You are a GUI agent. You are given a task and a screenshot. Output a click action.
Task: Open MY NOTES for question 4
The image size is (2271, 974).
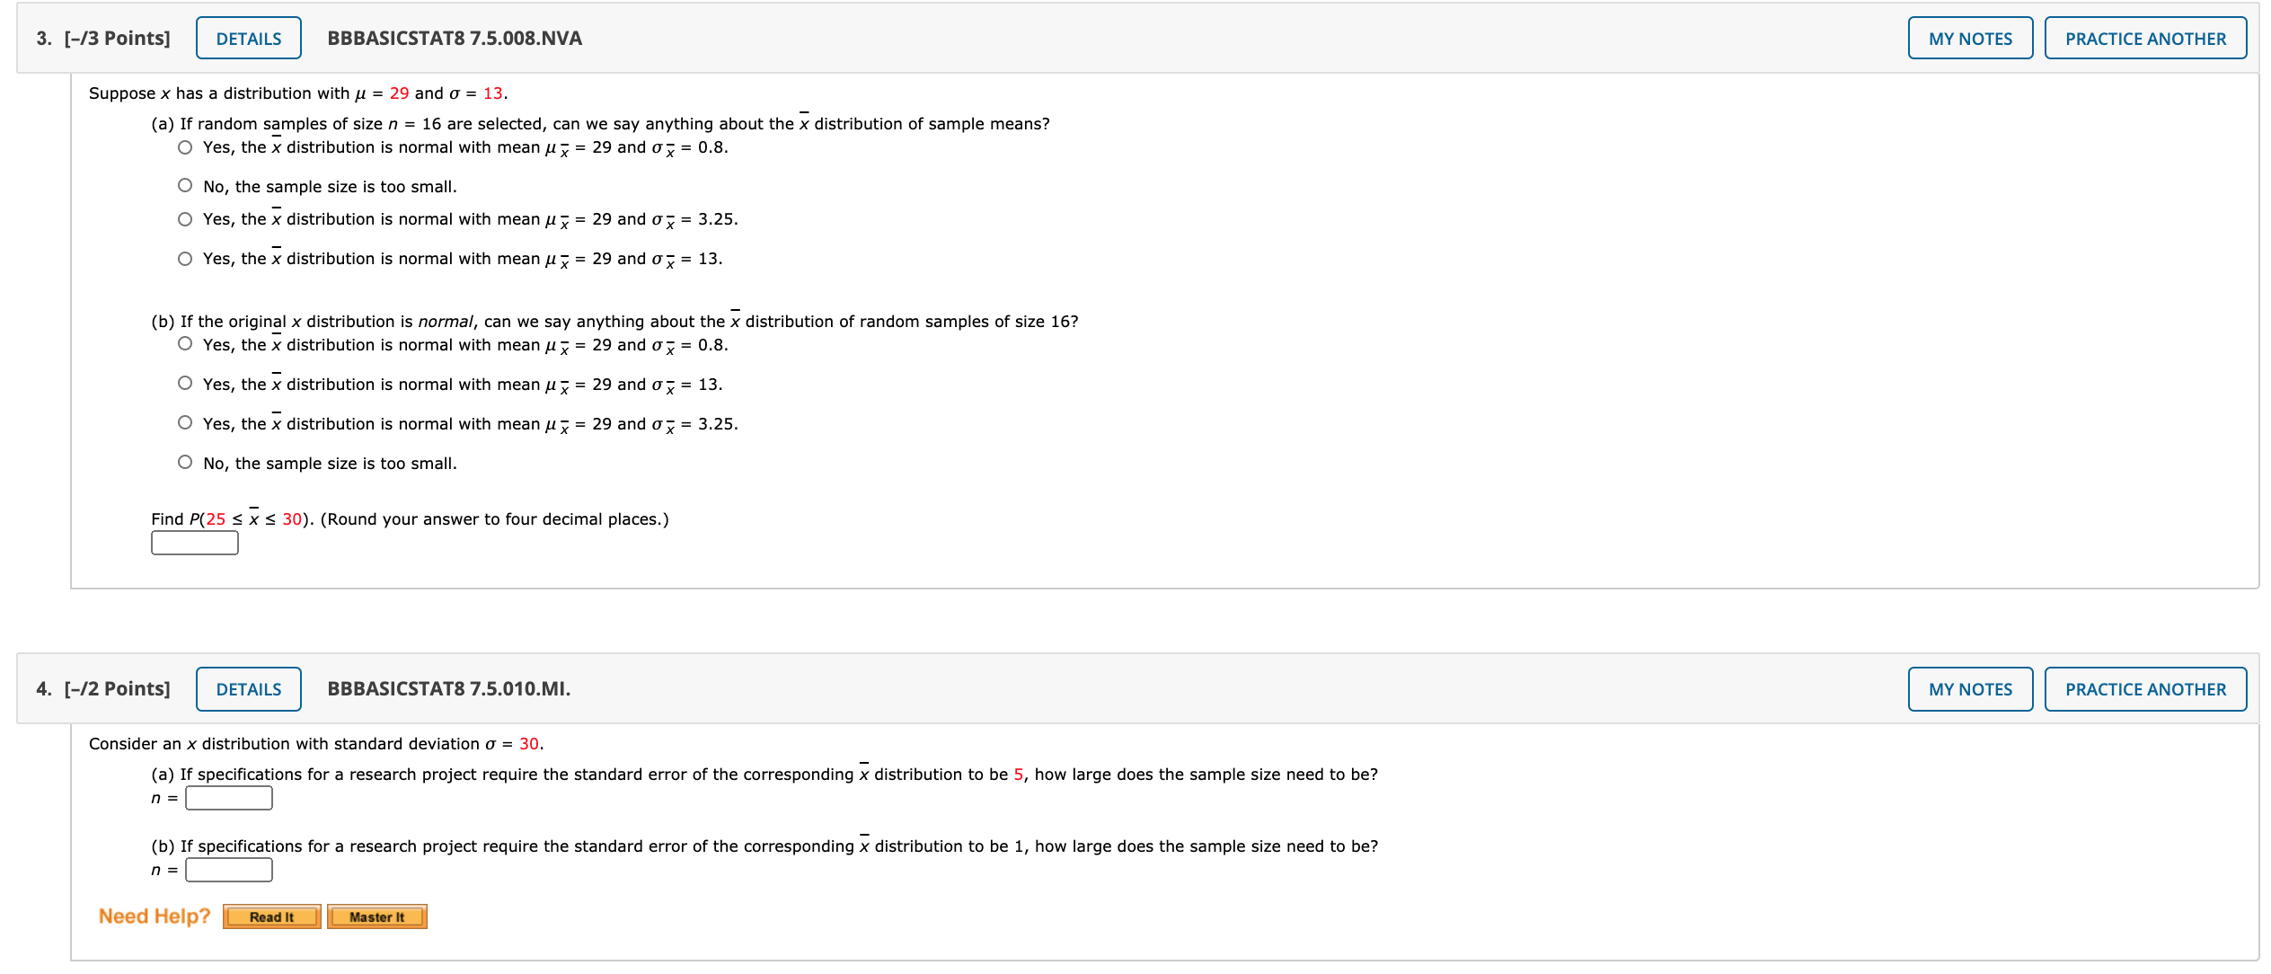1970,688
